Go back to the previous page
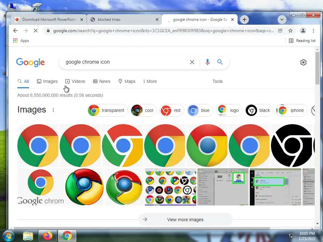323x242 pixels. 15,31
